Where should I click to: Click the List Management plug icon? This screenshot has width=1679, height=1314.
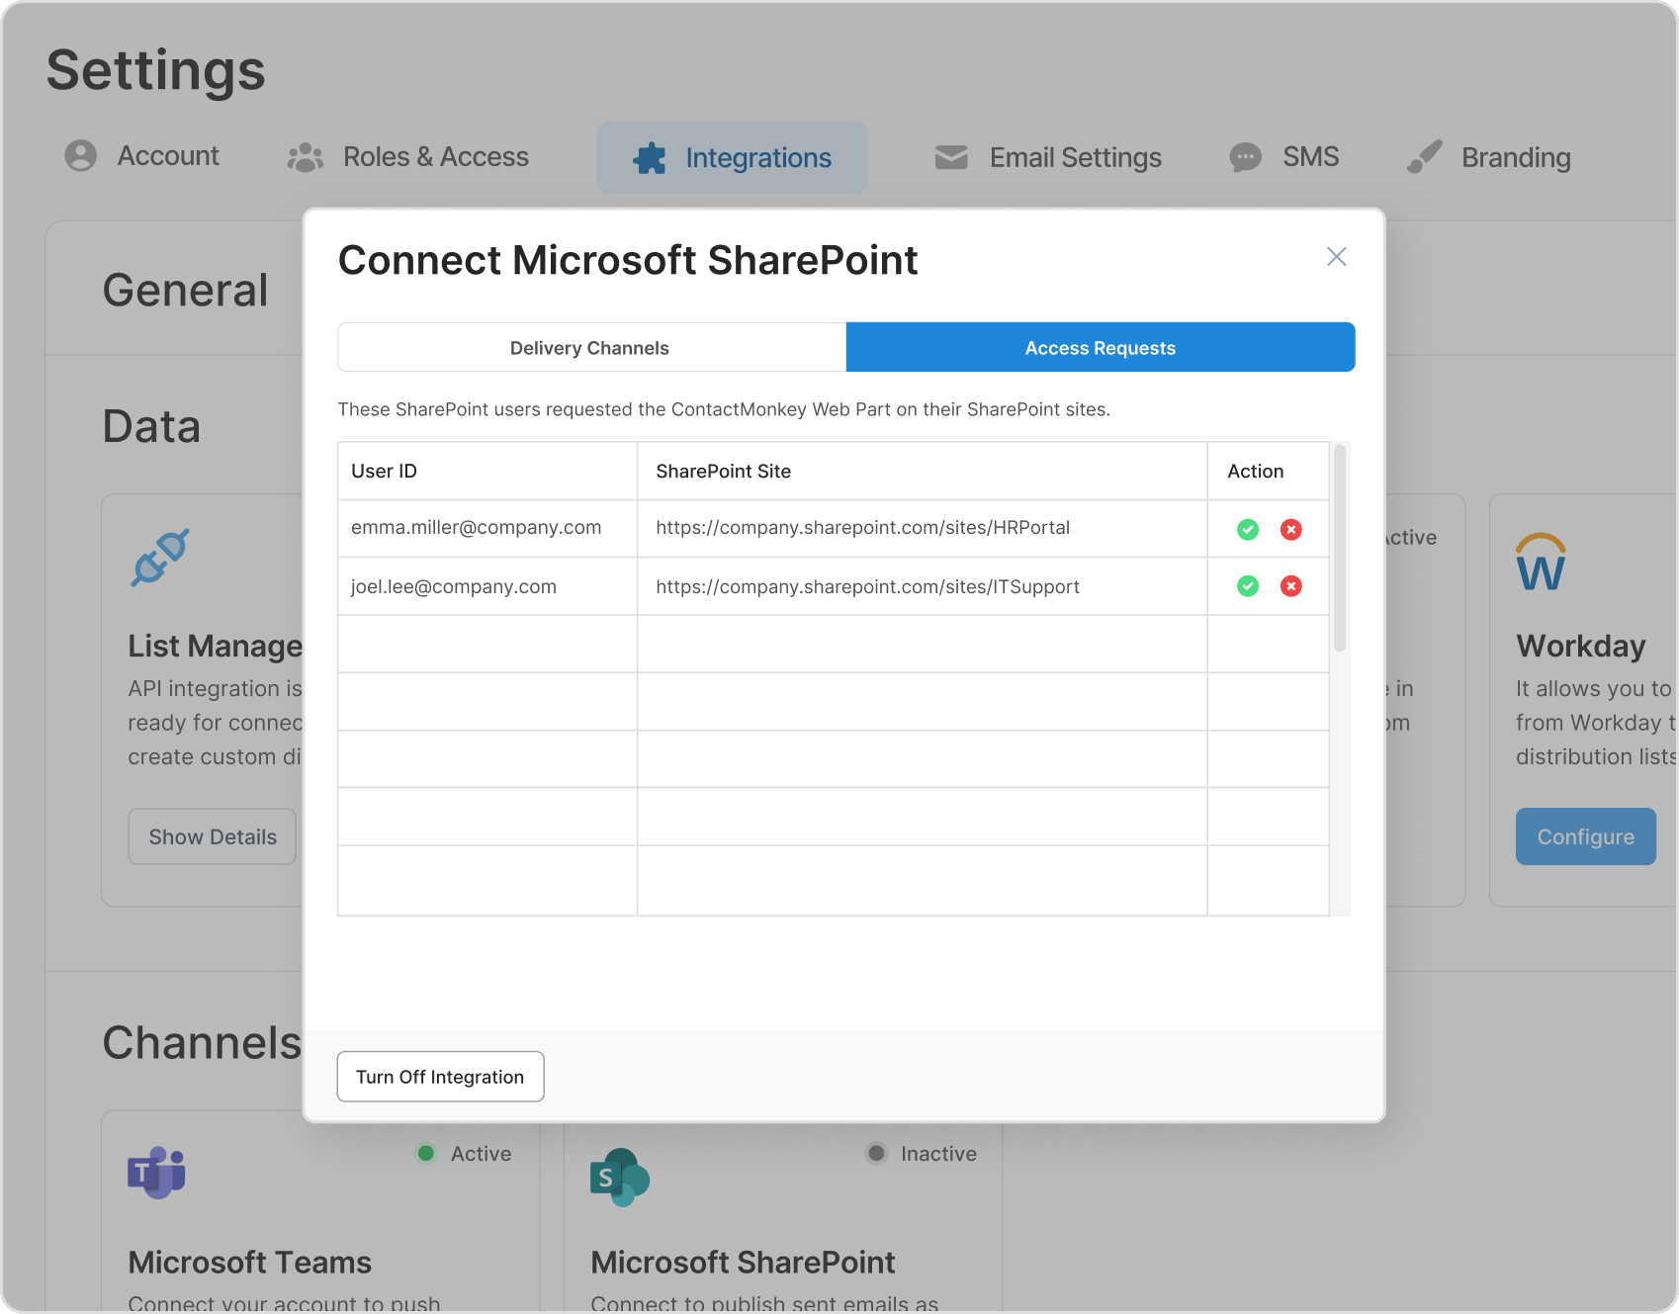[160, 558]
